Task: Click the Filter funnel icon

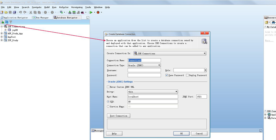Action: pyautogui.click(x=11, y=22)
